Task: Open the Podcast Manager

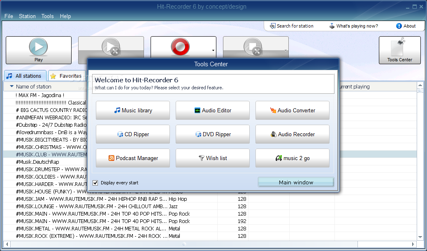Action: [133, 158]
